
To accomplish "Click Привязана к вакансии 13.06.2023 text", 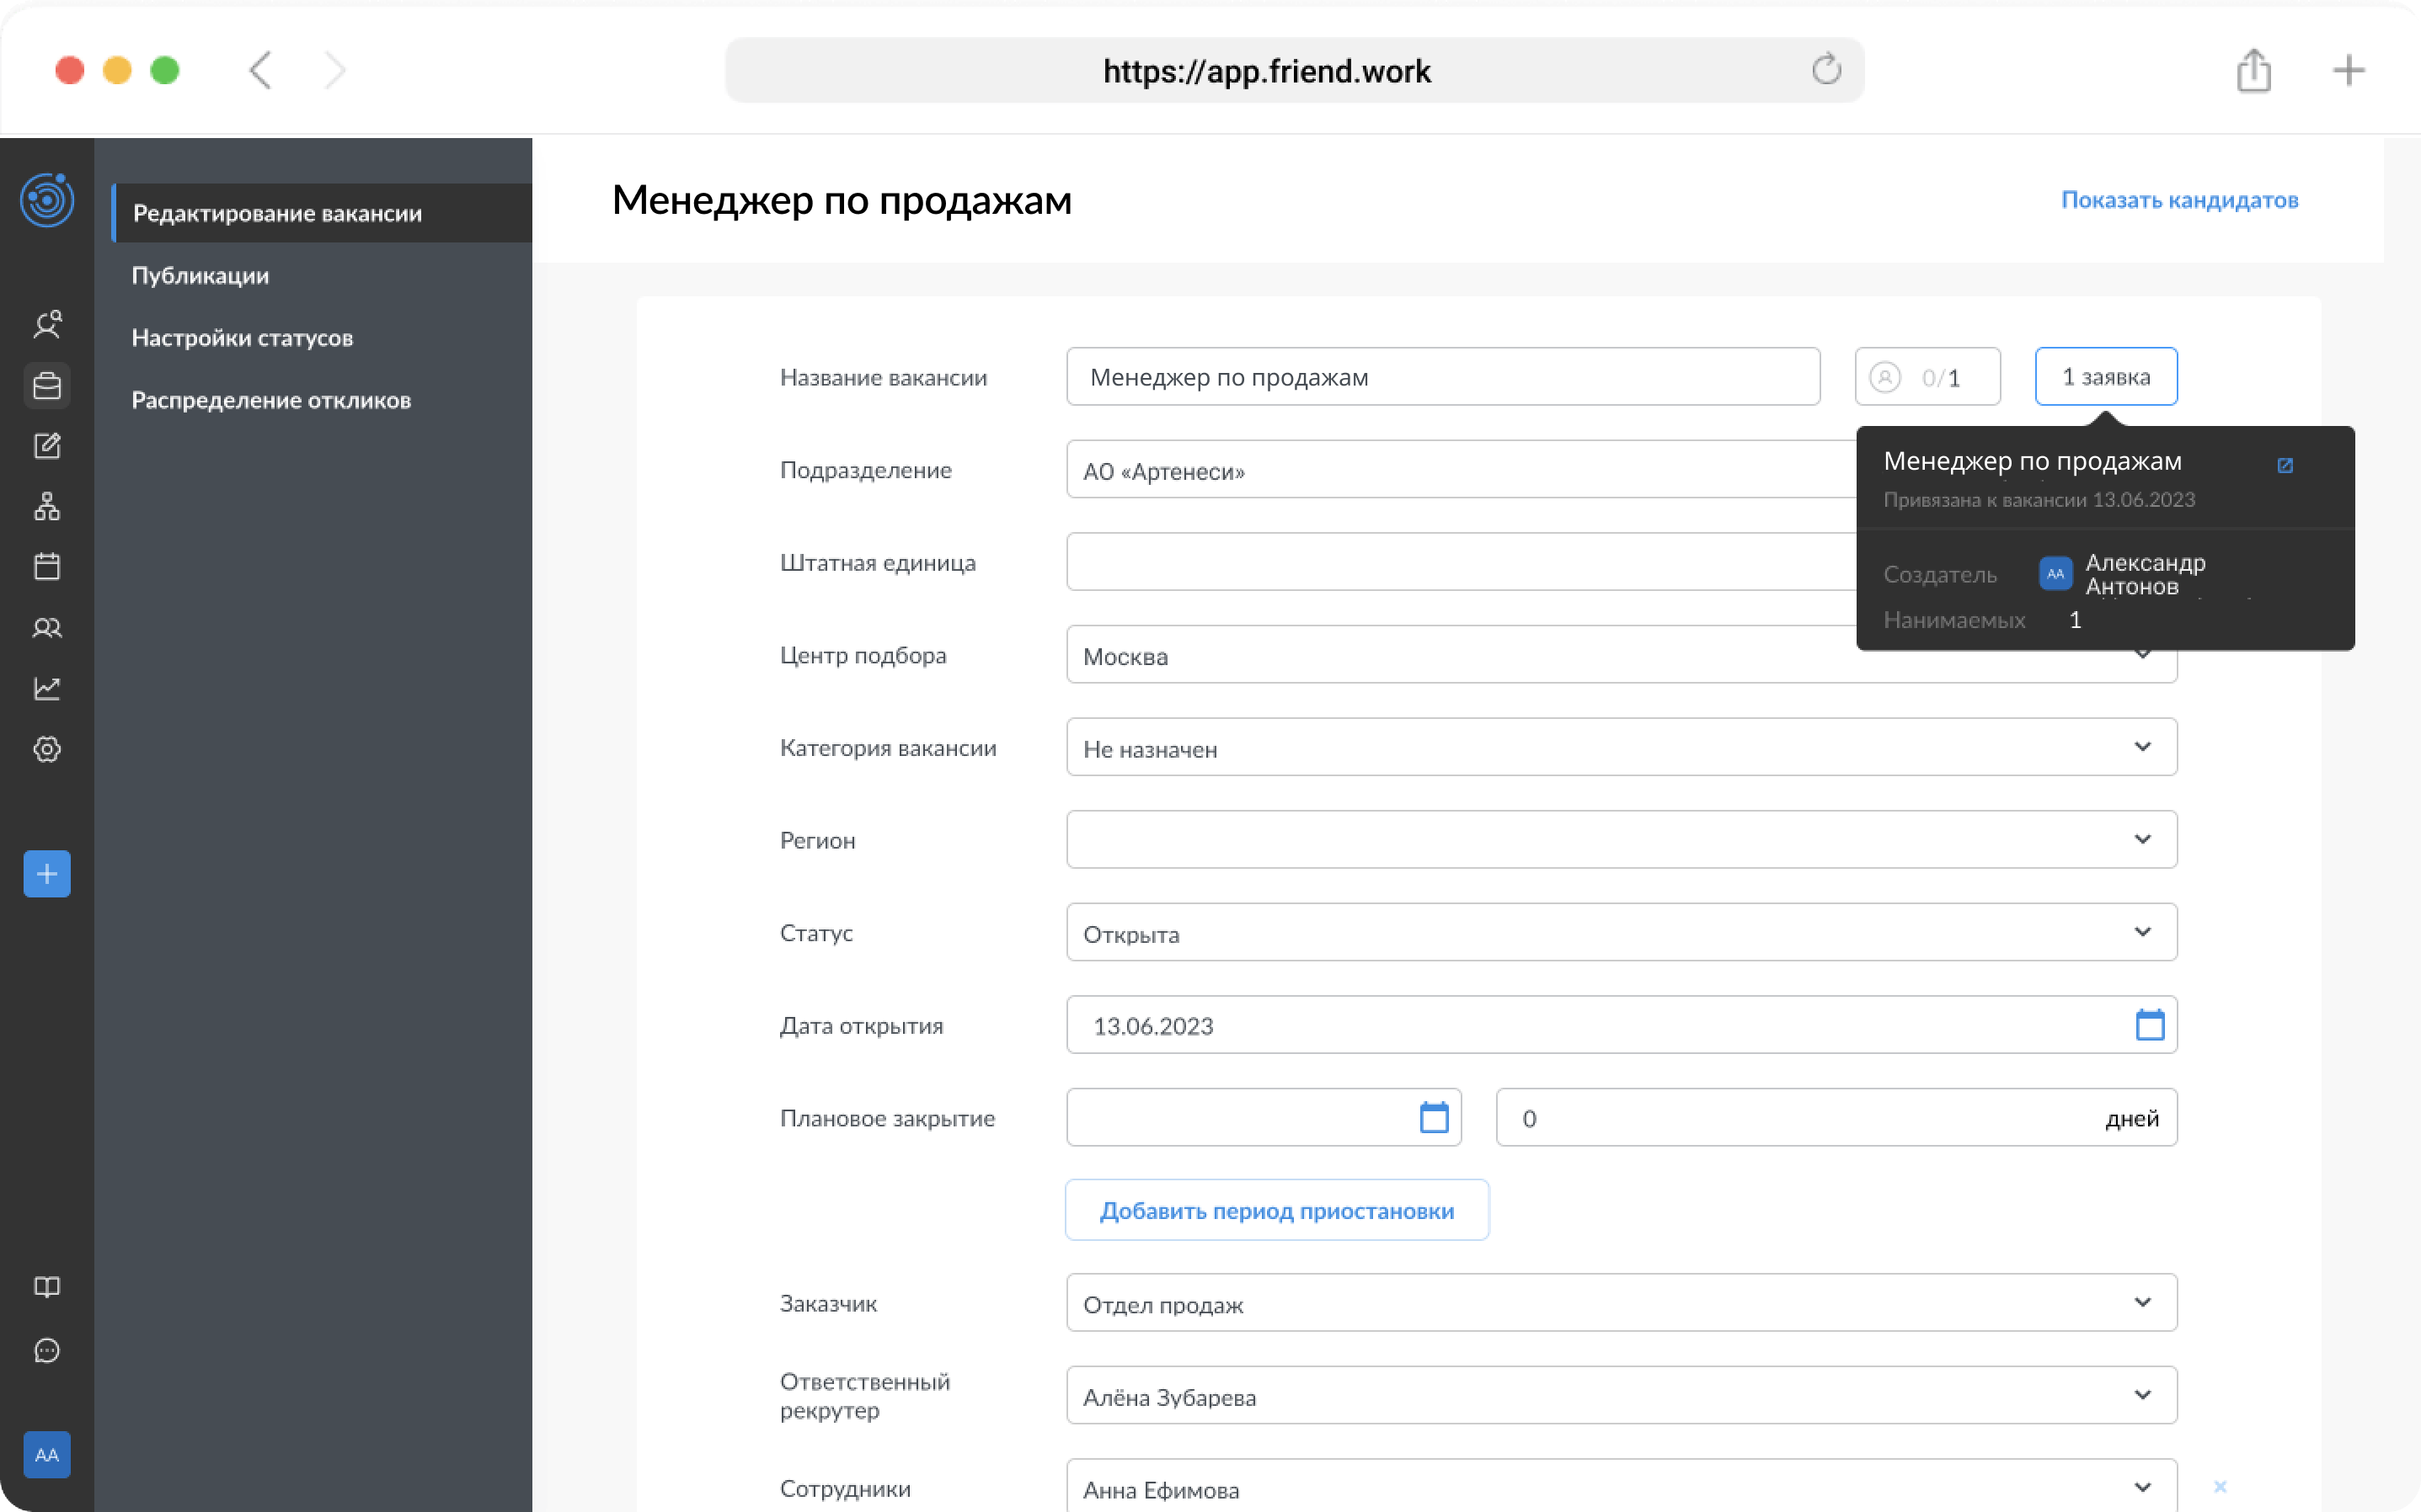I will 2039,500.
